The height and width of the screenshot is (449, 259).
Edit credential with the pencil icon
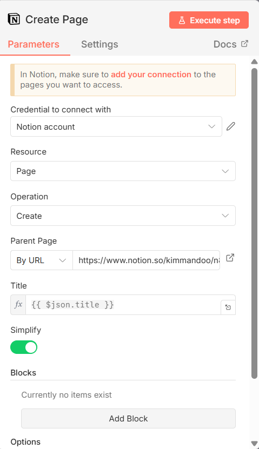tap(231, 126)
